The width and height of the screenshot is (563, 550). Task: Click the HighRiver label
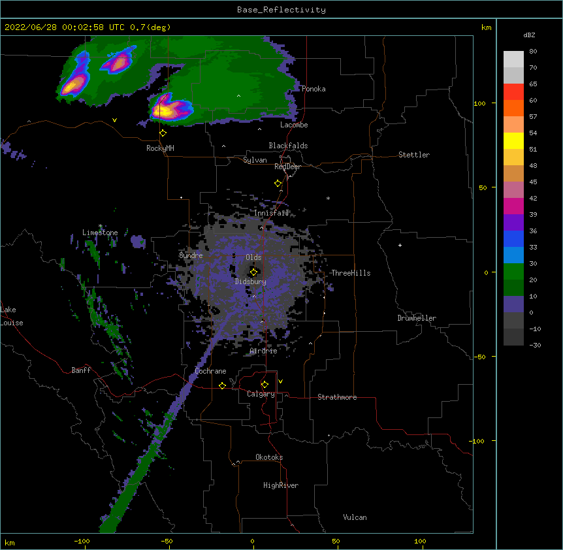click(x=280, y=485)
